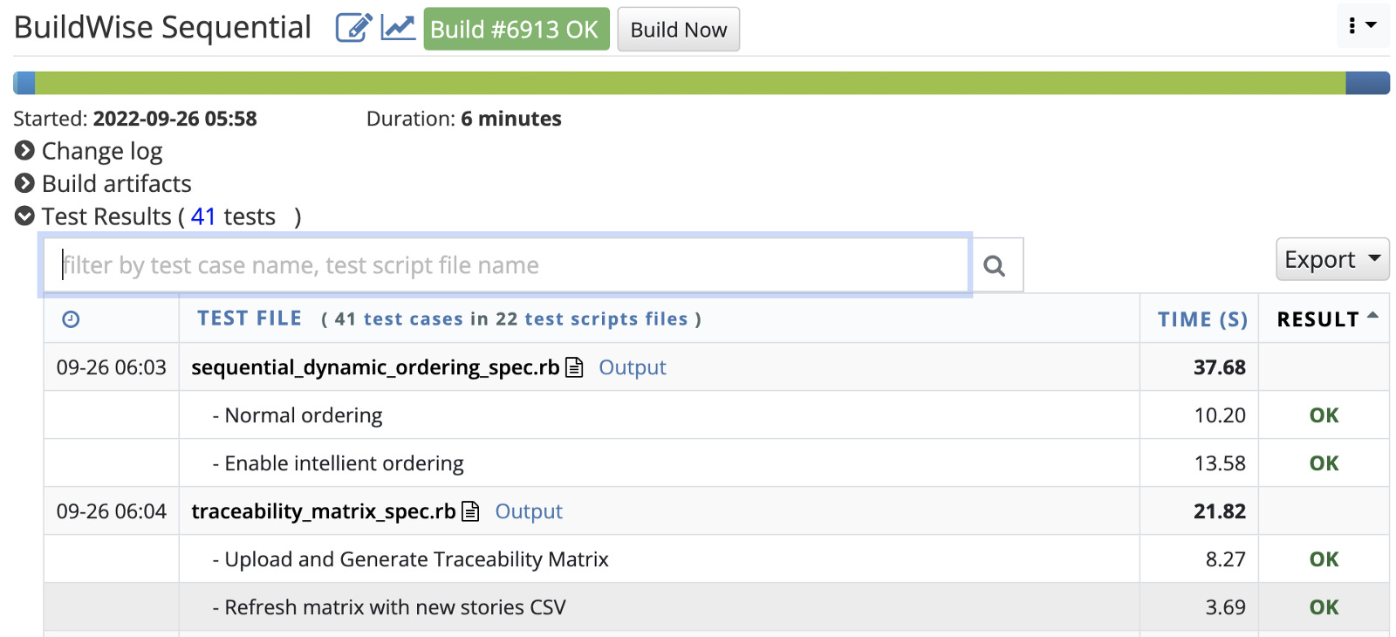The image size is (1396, 637).
Task: Click the Started 2022-09-26 05:58 text
Action: 135,119
